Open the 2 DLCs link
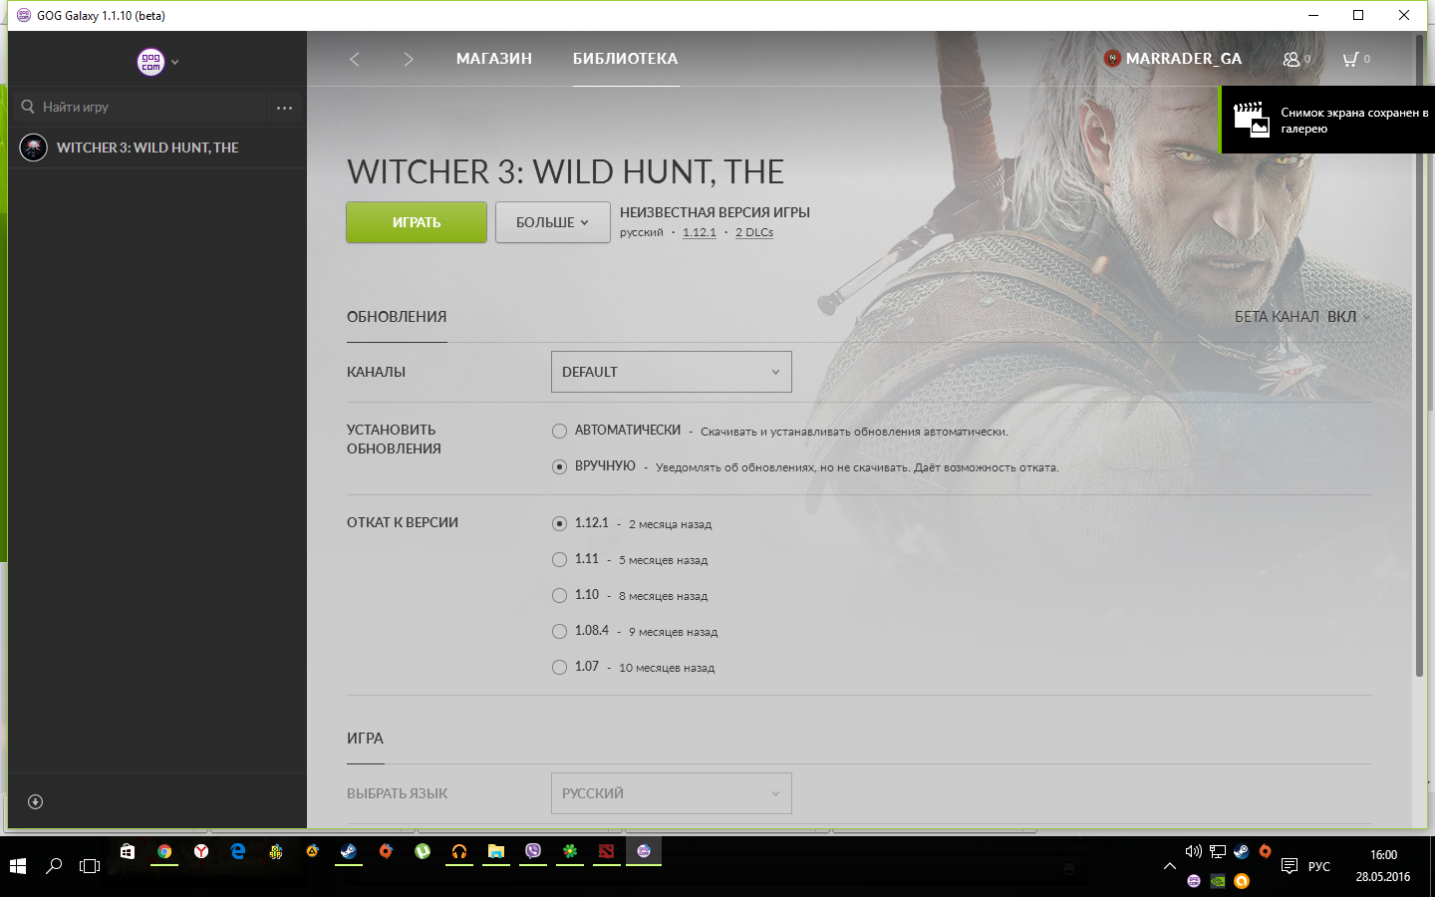Viewport: 1435px width, 897px height. (754, 232)
